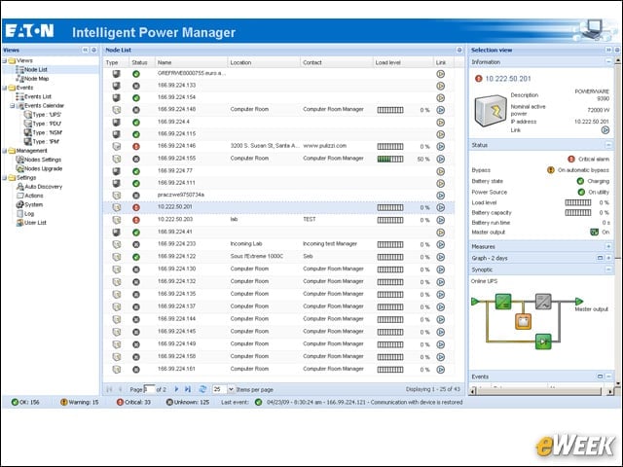Viewport: 623px width, 467px height.
Task: Click the Powerware UPS device image
Action: pyautogui.click(x=491, y=111)
